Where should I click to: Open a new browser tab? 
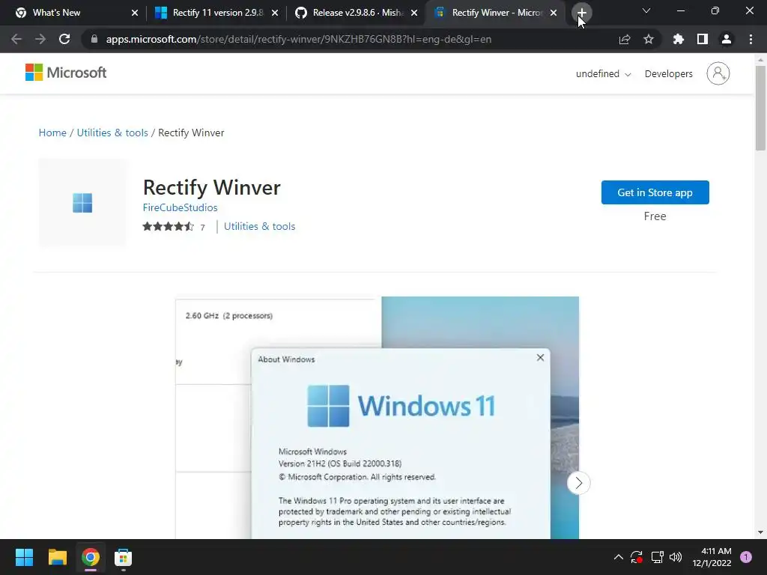tap(581, 13)
